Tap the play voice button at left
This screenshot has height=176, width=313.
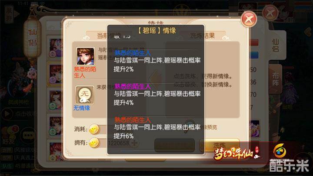click(x=7, y=114)
